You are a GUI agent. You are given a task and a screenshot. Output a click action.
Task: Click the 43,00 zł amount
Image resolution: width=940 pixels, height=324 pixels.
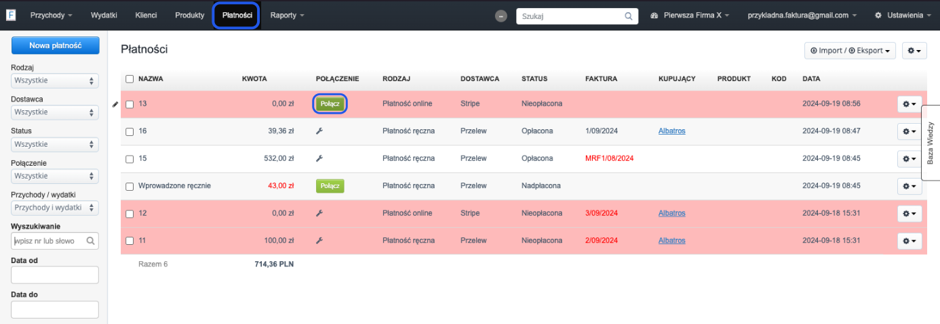(281, 186)
